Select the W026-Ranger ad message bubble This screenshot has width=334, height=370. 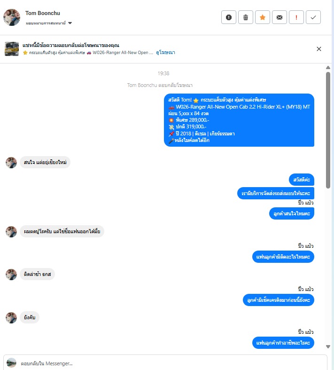click(239, 120)
